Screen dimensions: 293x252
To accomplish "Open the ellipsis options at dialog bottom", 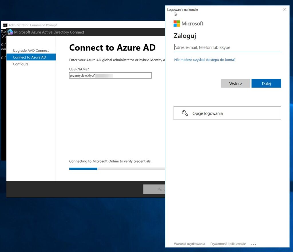I will 254,244.
